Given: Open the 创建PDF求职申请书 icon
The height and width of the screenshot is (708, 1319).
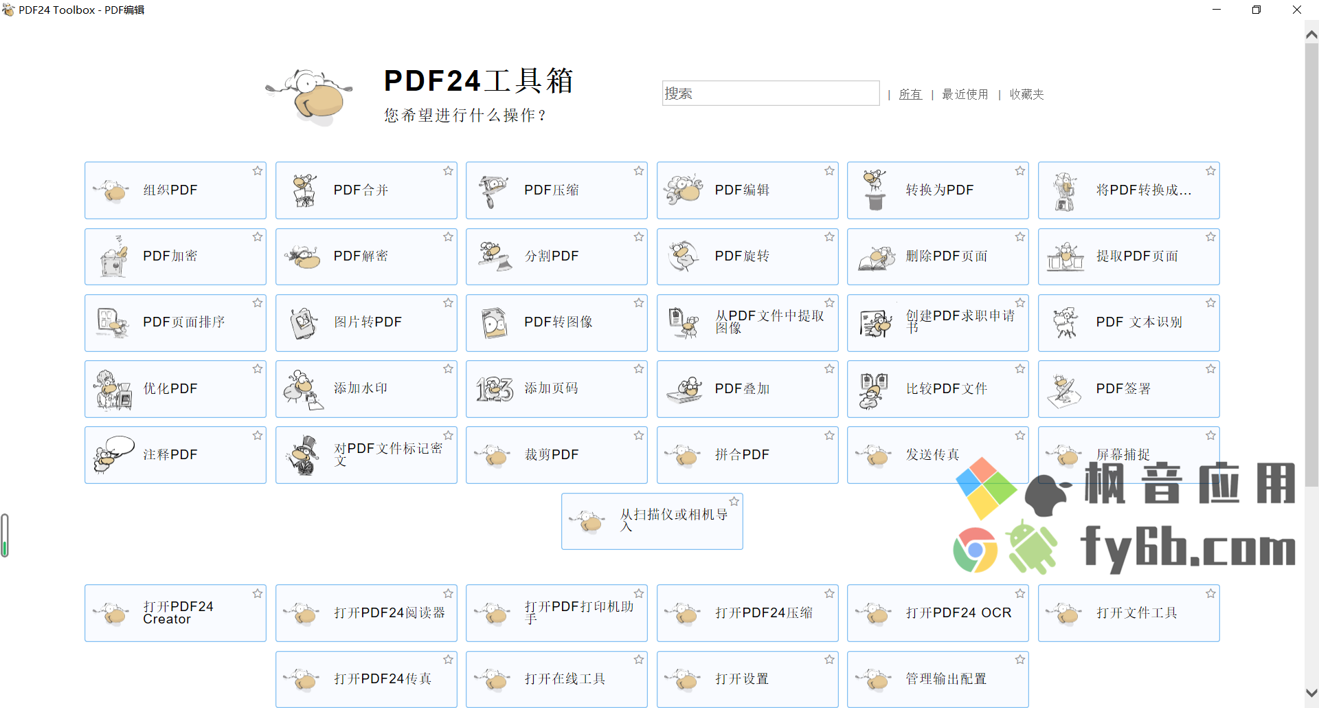Looking at the screenshot, I should [876, 322].
